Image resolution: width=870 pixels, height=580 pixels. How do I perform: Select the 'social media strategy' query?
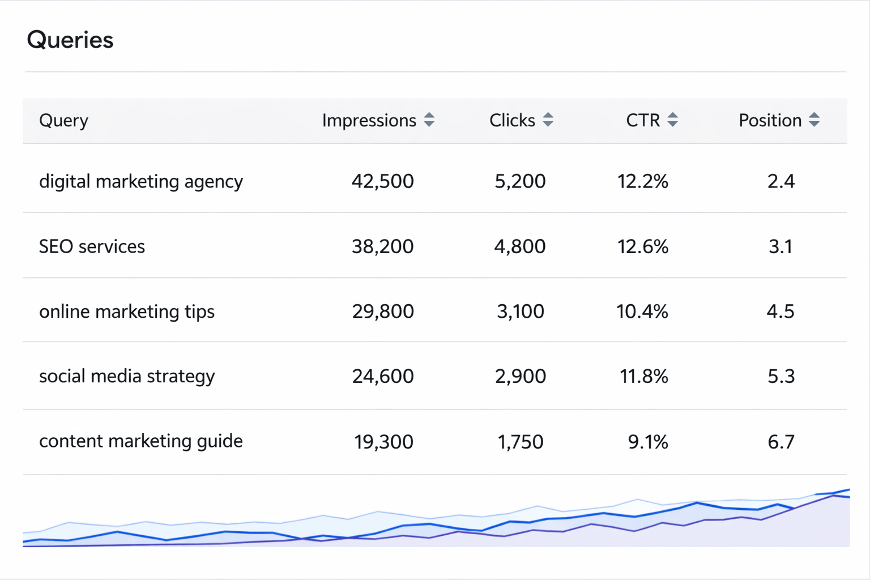(x=127, y=376)
